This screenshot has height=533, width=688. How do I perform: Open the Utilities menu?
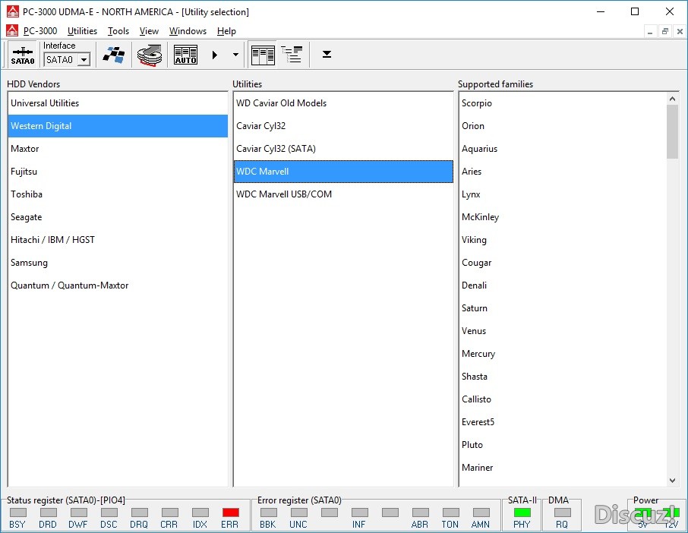click(82, 31)
